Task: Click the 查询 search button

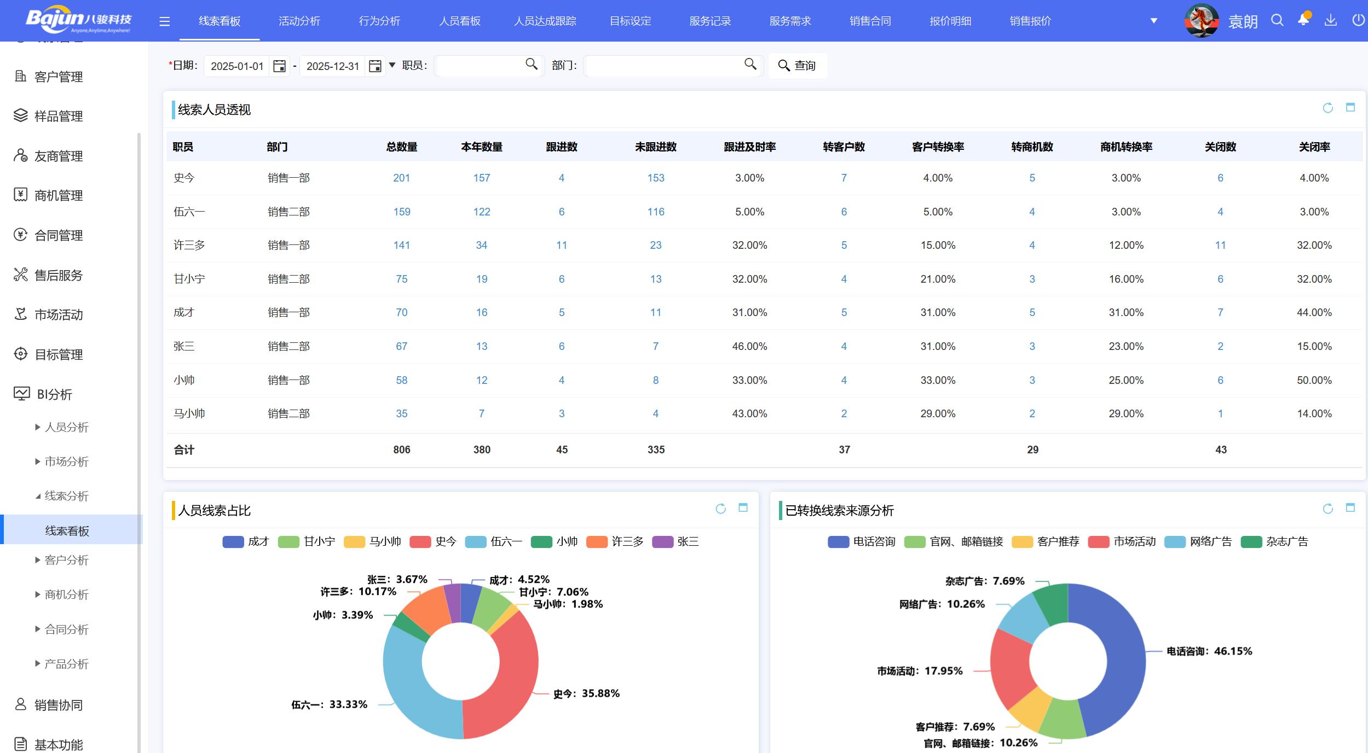Action: pos(797,66)
